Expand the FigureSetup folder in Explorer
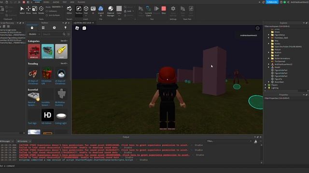309x173 pixels. tap(268, 35)
